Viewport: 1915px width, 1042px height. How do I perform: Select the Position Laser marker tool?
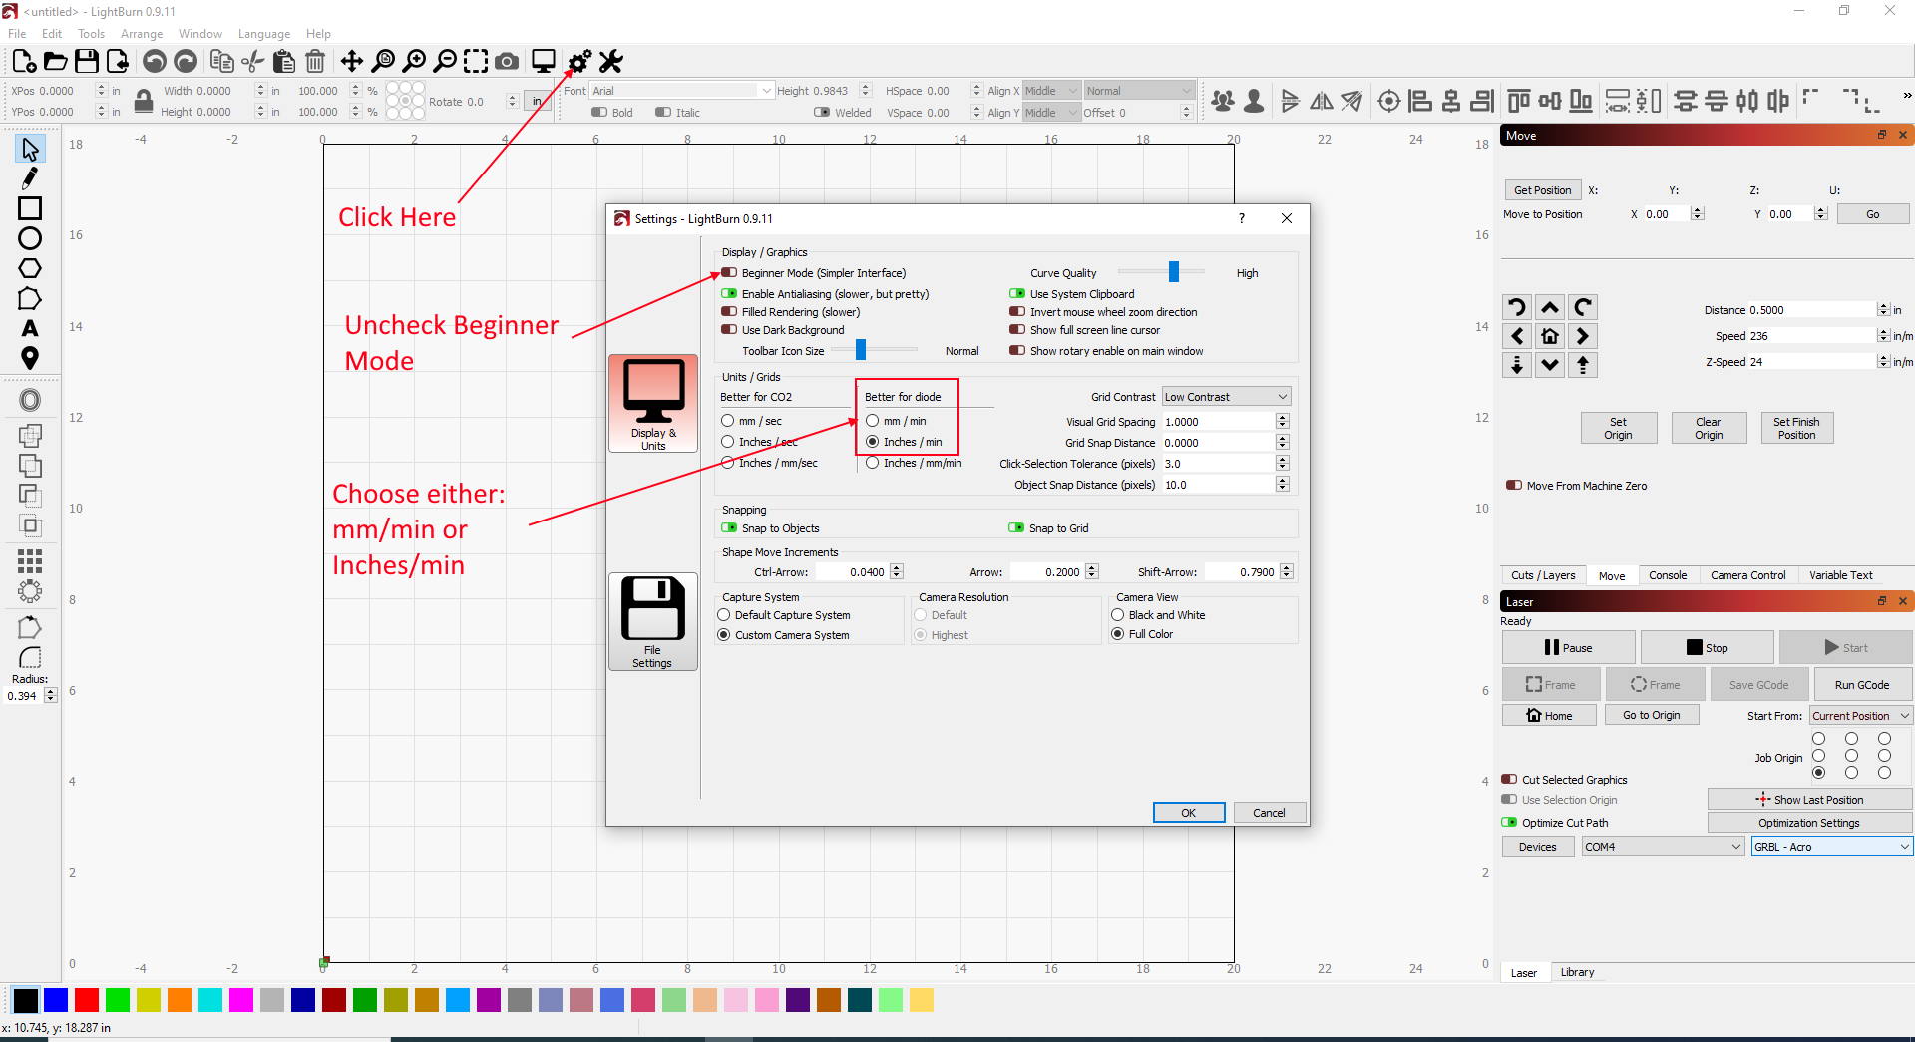30,358
